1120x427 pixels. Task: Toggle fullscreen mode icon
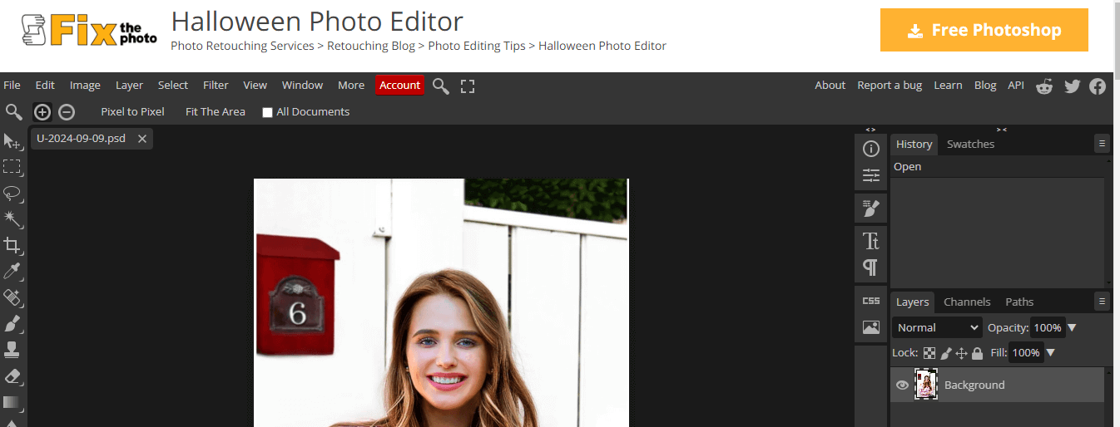point(468,86)
